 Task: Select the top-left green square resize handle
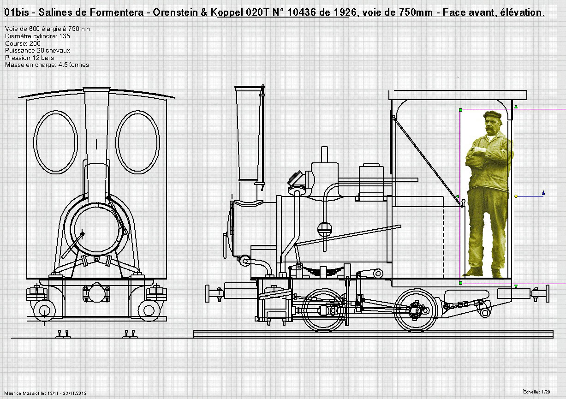[460, 110]
